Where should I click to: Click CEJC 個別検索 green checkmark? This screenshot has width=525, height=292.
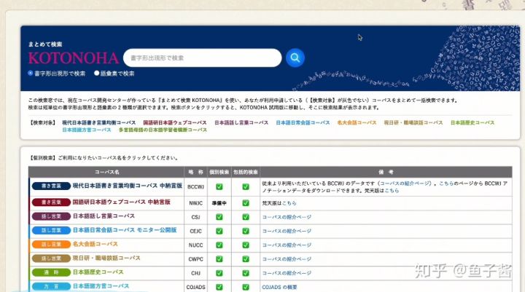click(x=219, y=231)
